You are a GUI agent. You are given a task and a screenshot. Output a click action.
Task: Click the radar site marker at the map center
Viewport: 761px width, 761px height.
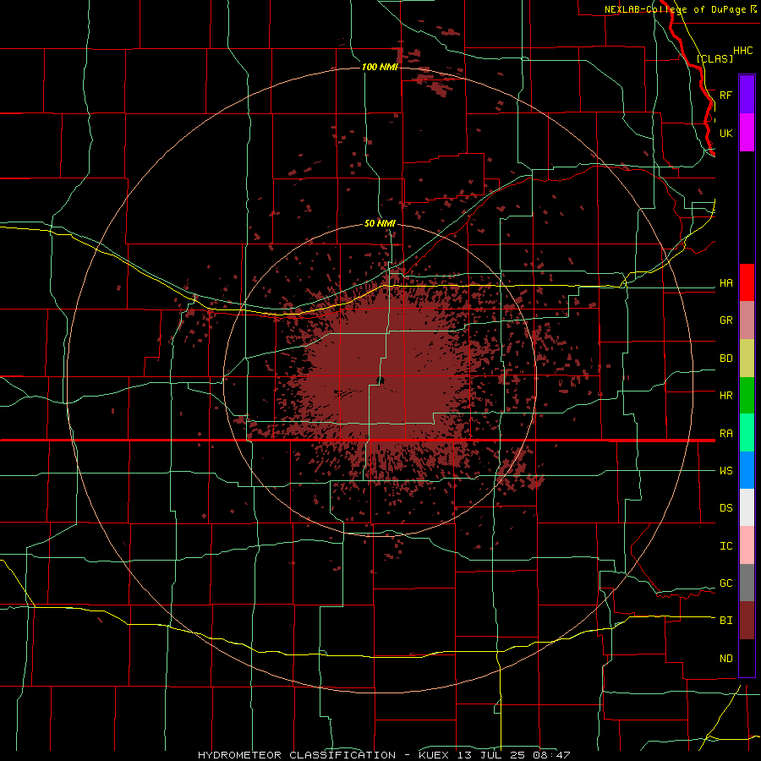380,380
